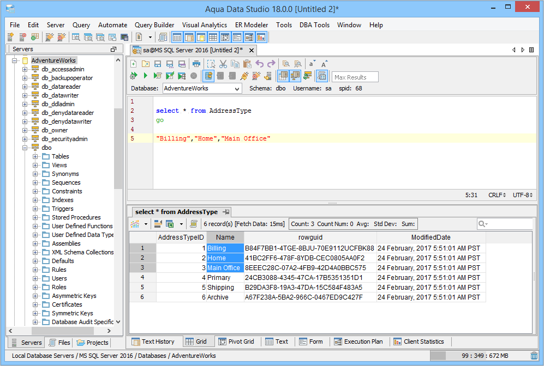Click the Max Results input field
Viewport: 544px width, 366px height.
(355, 77)
